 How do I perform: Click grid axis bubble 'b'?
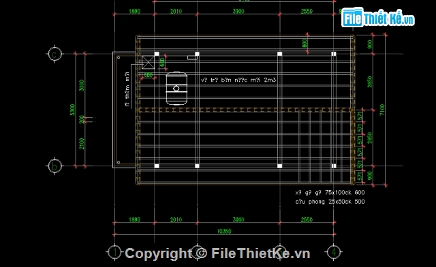pyautogui.click(x=54, y=166)
